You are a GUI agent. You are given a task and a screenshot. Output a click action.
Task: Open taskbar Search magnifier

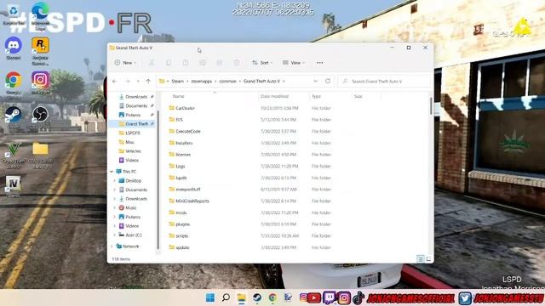(x=226, y=297)
